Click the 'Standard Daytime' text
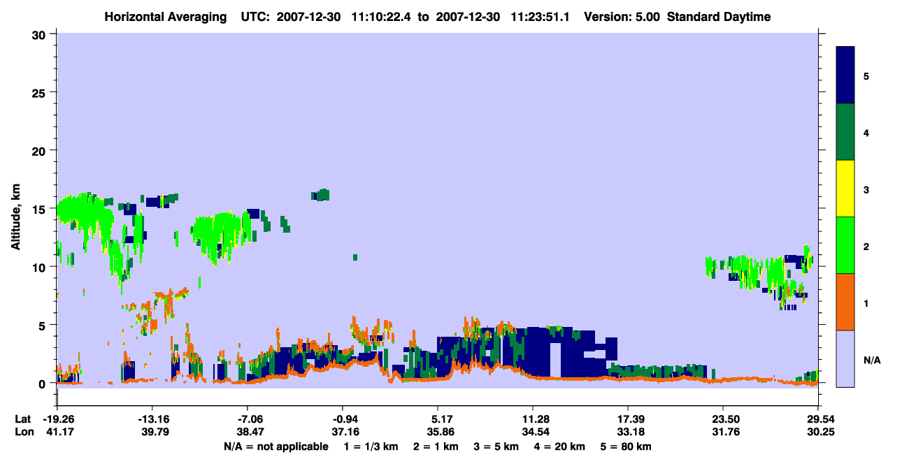The width and height of the screenshot is (909, 466). click(718, 17)
